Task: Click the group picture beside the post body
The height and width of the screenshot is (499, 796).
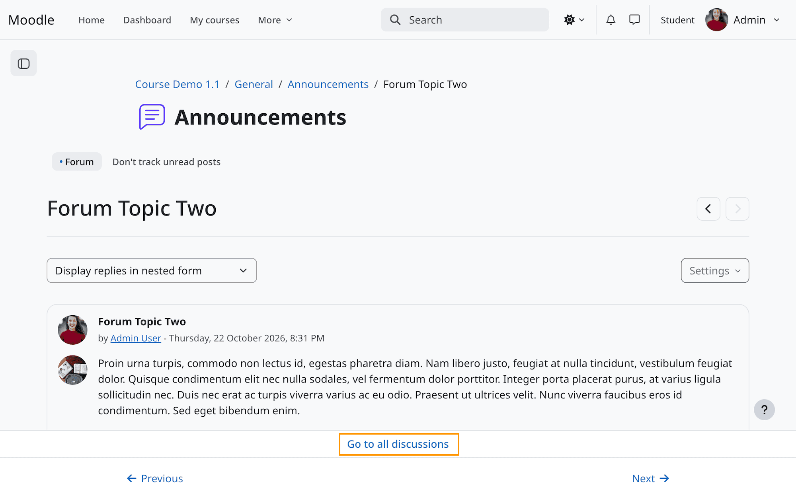Action: [72, 370]
